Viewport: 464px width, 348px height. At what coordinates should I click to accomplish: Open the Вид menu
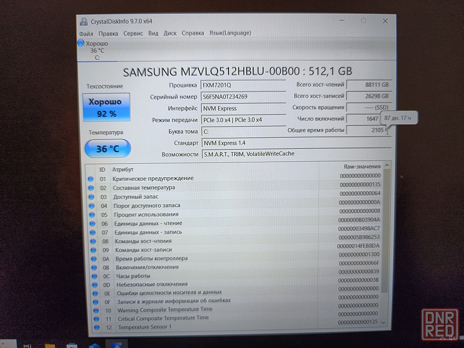tap(153, 33)
